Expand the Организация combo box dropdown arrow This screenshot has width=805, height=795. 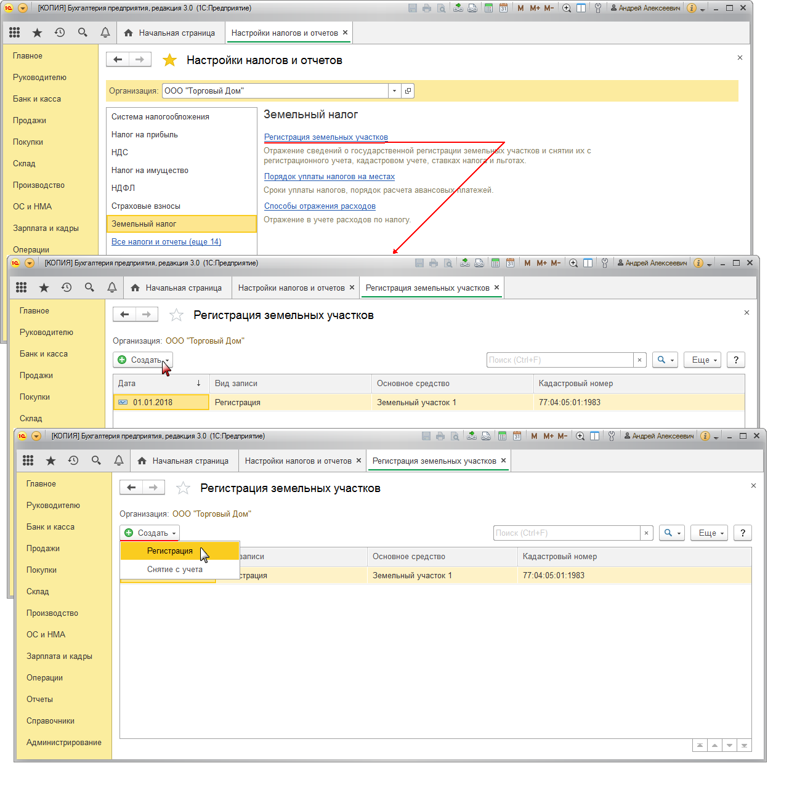(x=395, y=91)
